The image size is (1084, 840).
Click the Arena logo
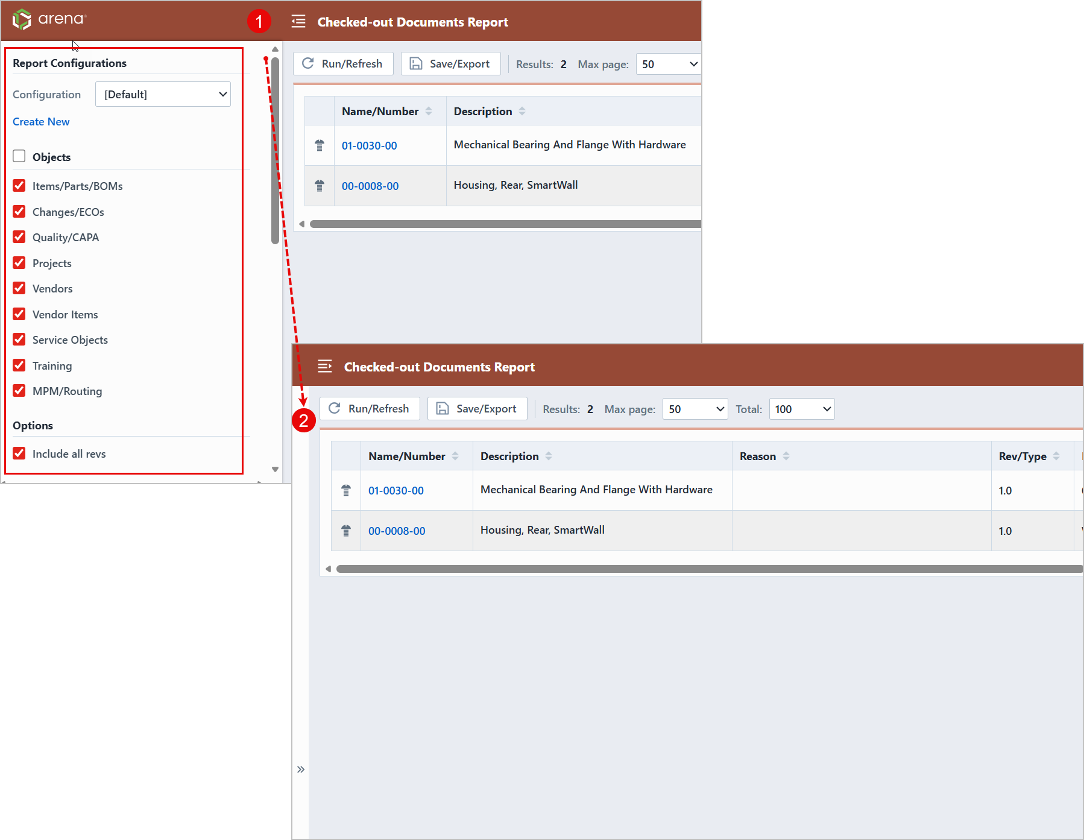[49, 19]
